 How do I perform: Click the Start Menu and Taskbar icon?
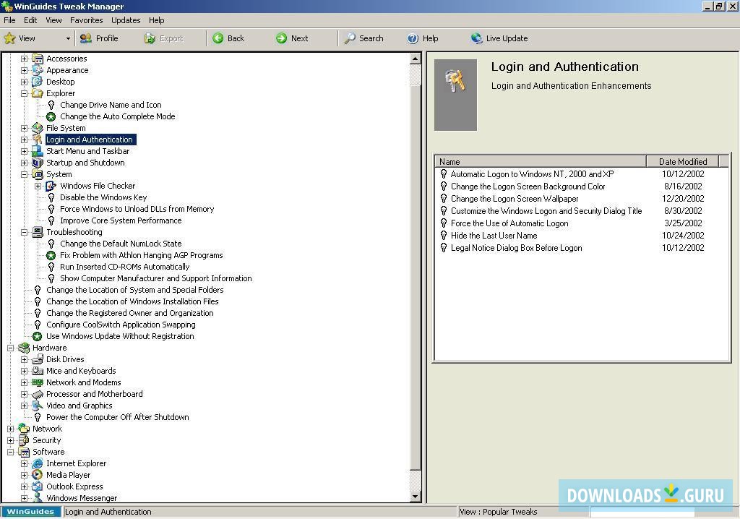click(x=38, y=151)
